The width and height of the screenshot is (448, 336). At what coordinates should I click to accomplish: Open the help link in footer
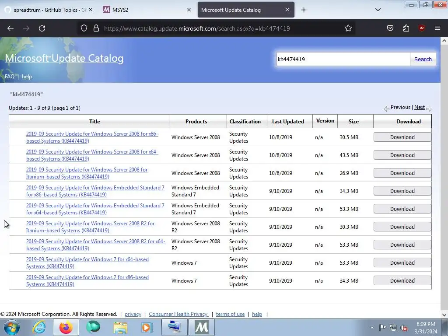tap(257, 314)
